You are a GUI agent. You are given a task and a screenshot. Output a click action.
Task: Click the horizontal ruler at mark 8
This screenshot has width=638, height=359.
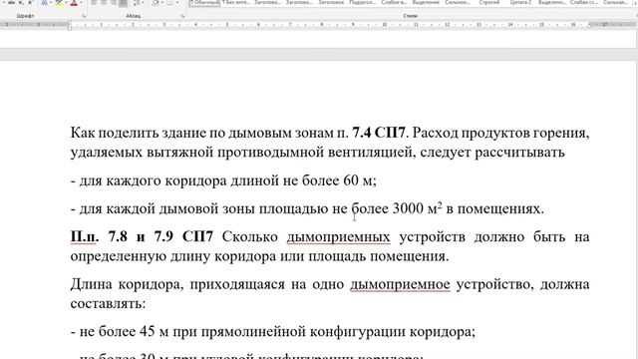coord(321,25)
